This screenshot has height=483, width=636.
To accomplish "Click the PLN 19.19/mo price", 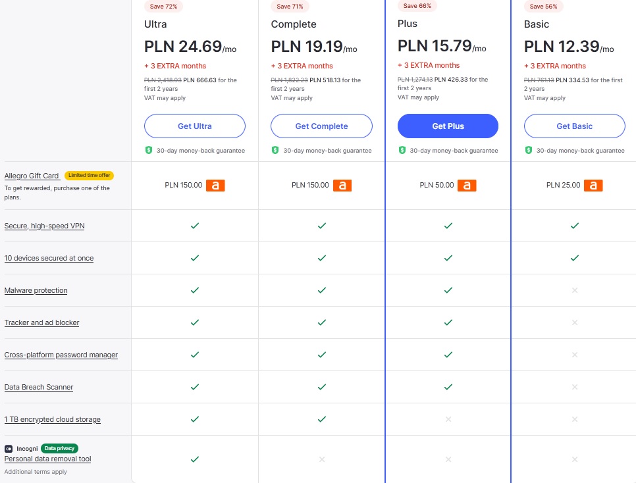I will [x=314, y=47].
